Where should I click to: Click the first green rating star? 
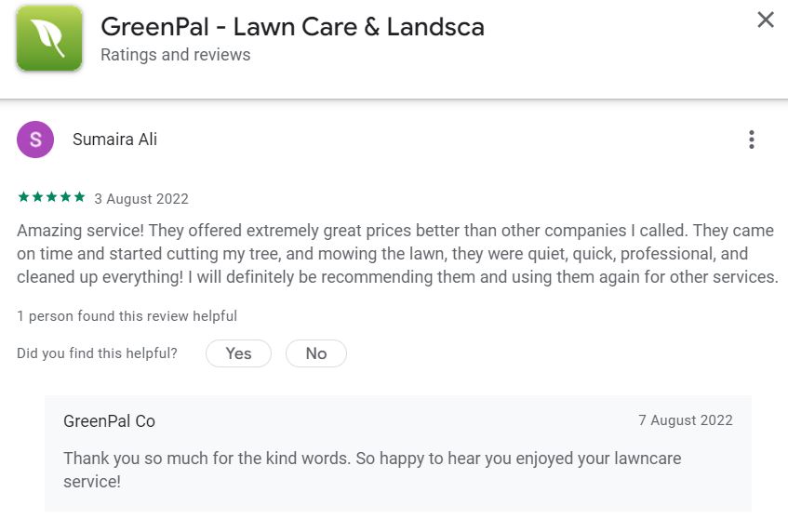[22, 197]
